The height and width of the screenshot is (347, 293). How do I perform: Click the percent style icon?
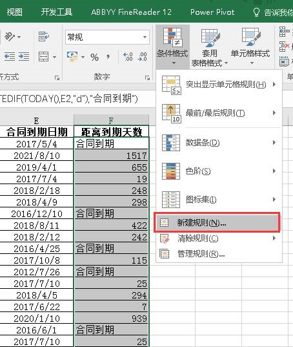pos(95,57)
